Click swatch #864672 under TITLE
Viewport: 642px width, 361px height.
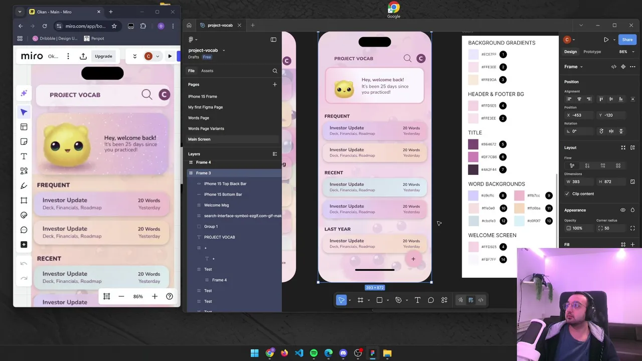tap(473, 144)
